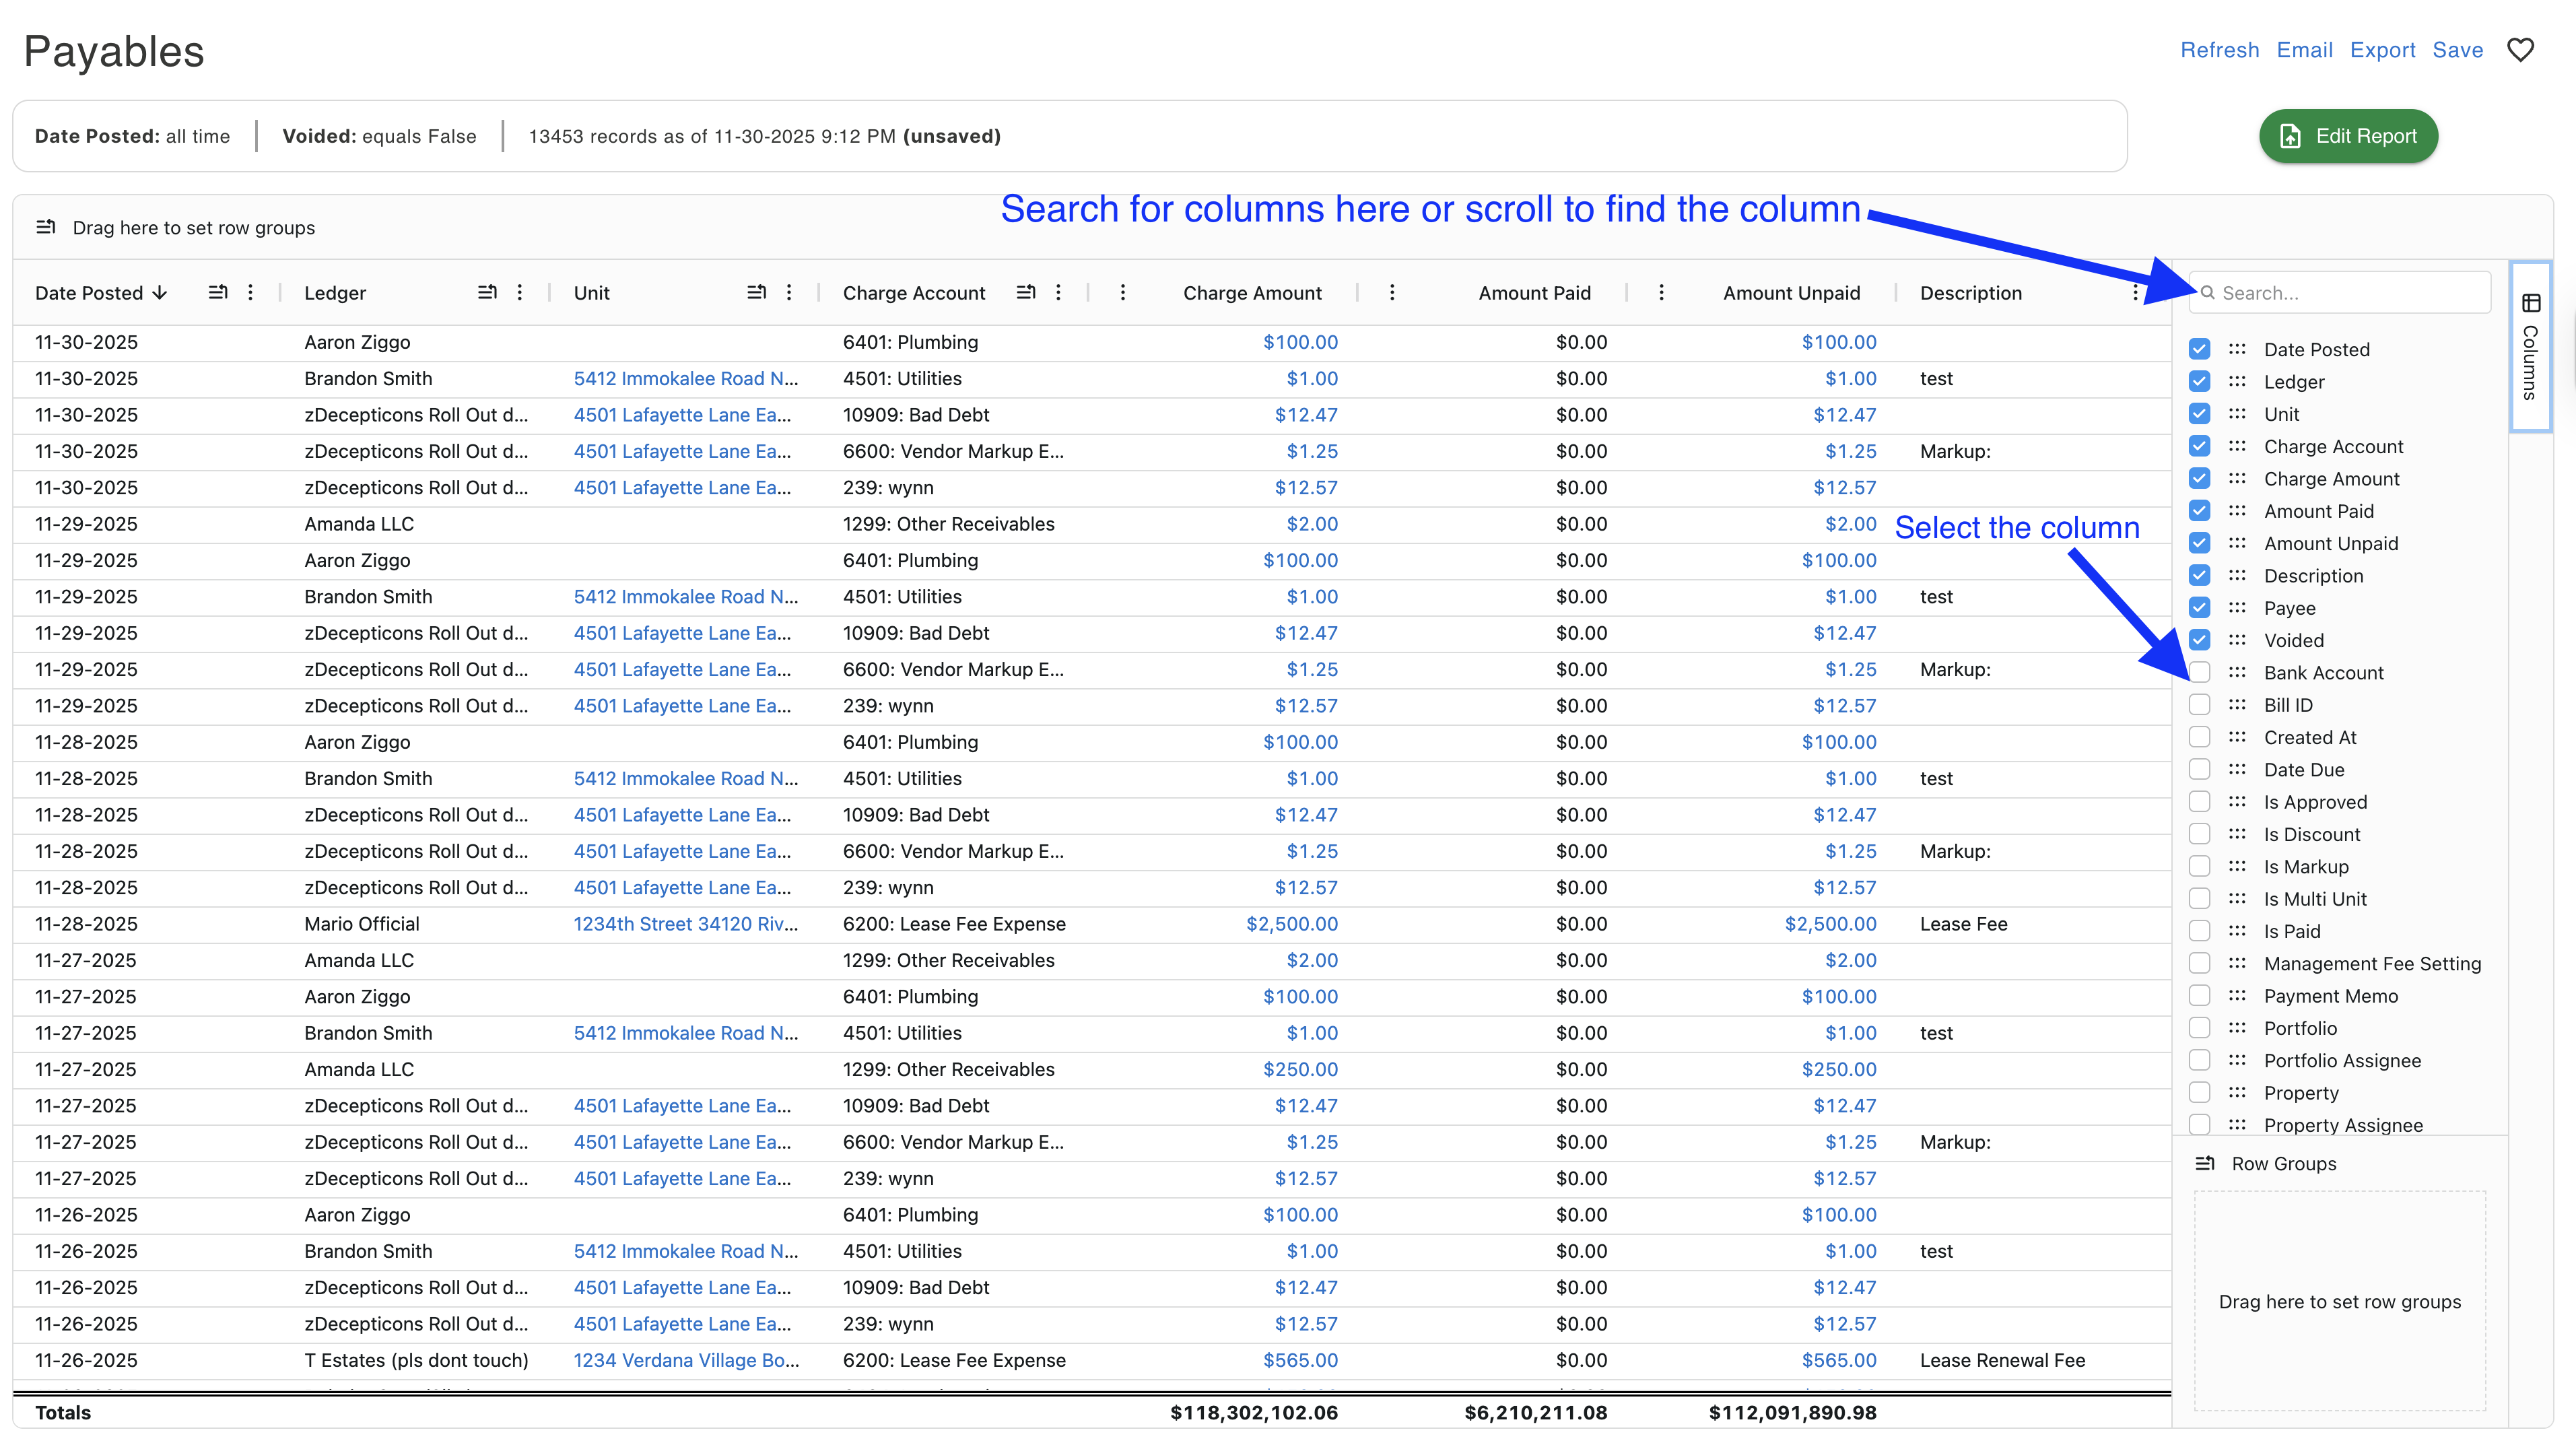The image size is (2576, 1445).
Task: Open 5412 Immokalee Road unit link
Action: coord(685,378)
